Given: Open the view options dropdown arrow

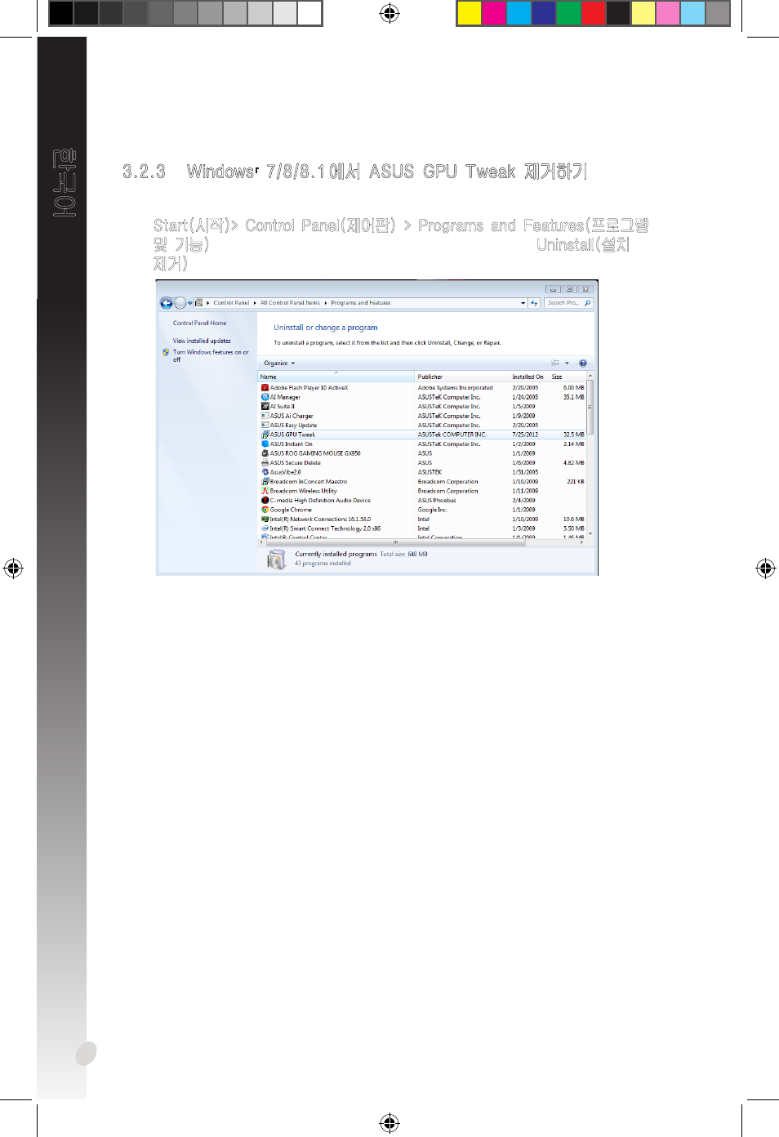Looking at the screenshot, I should click(x=567, y=363).
